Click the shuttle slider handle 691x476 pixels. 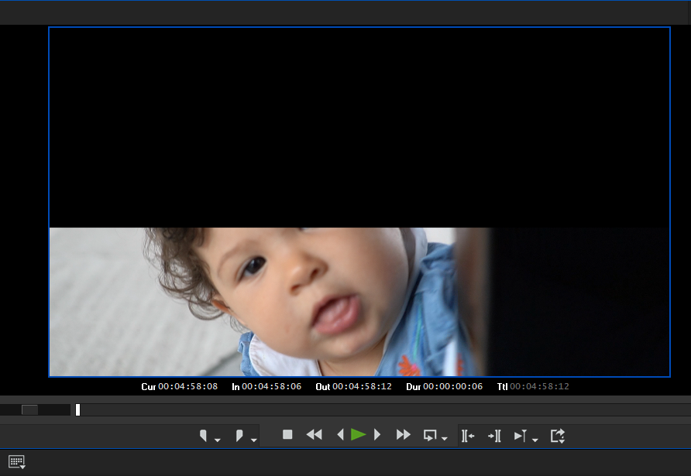click(31, 409)
